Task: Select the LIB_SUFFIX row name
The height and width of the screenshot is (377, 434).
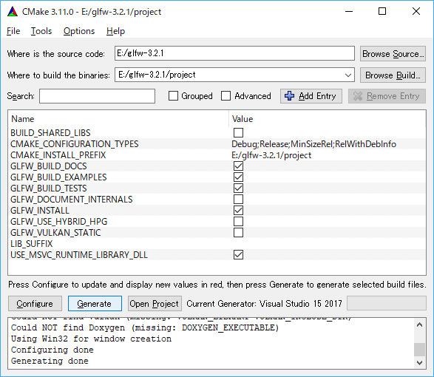Action: point(32,244)
